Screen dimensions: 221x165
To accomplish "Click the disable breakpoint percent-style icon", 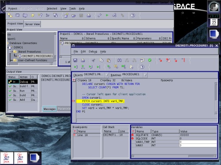I will tap(168, 60).
